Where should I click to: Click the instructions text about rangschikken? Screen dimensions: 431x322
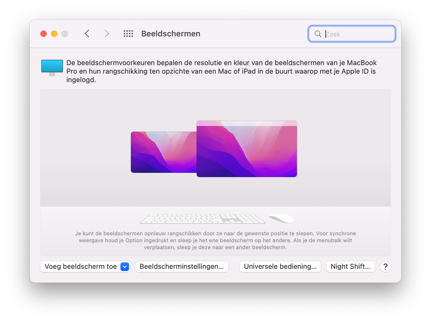tap(216, 240)
